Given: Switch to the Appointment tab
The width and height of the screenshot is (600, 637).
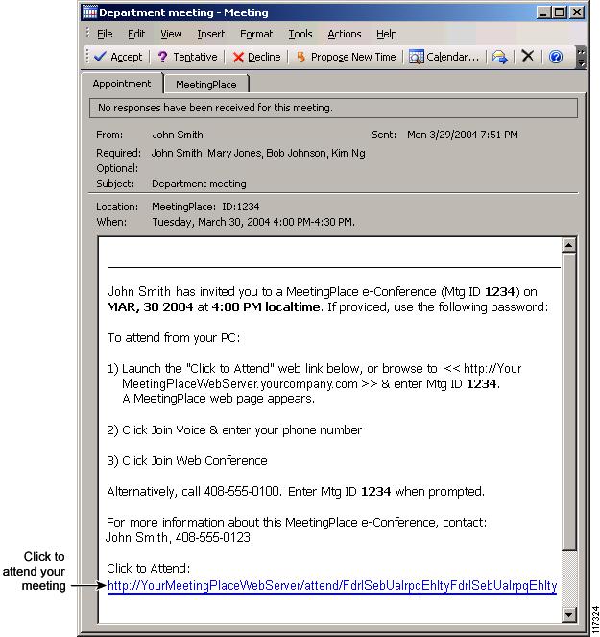Looking at the screenshot, I should tap(122, 84).
